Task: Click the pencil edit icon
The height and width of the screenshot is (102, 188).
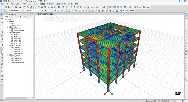Action: 78,7
